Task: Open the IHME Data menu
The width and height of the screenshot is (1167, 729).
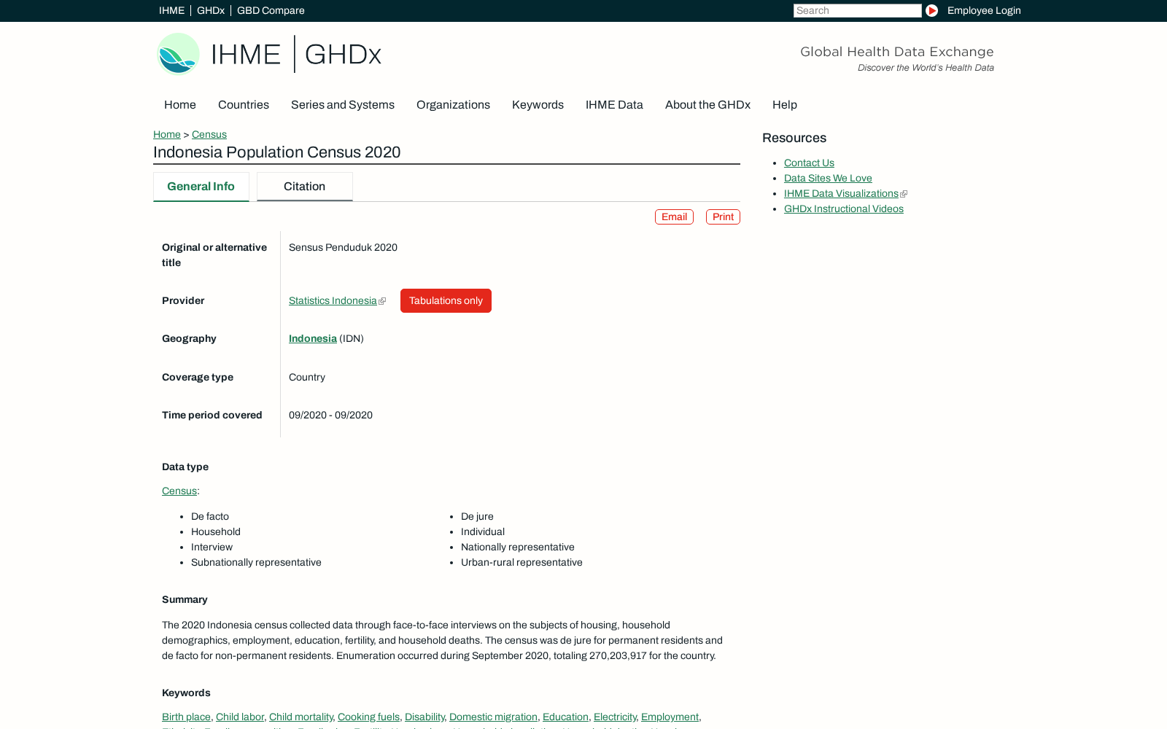Action: (x=614, y=105)
